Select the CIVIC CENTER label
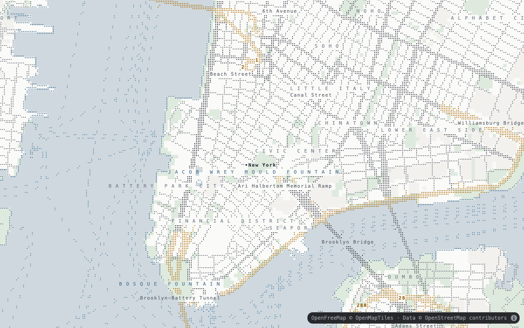 296,151
